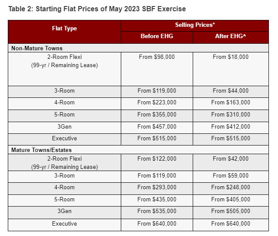Viewport: 278px width, 236px height.
Task: Select the From $505,000 cell
Action: click(x=231, y=213)
